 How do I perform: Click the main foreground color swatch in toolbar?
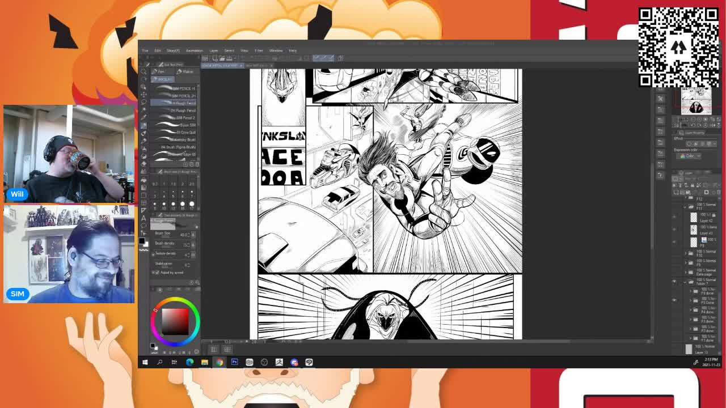pos(142,240)
